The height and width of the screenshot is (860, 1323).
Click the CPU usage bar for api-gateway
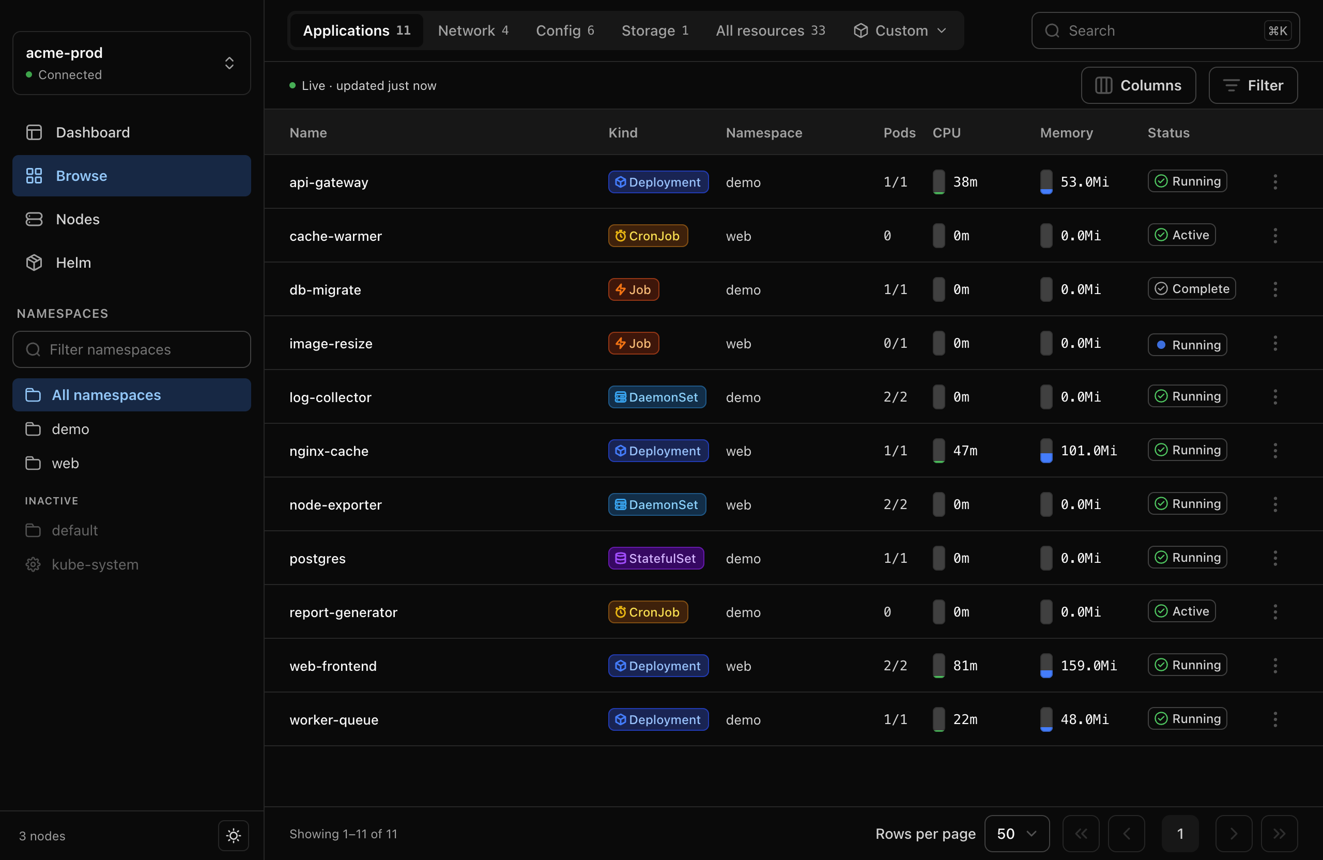pos(939,182)
